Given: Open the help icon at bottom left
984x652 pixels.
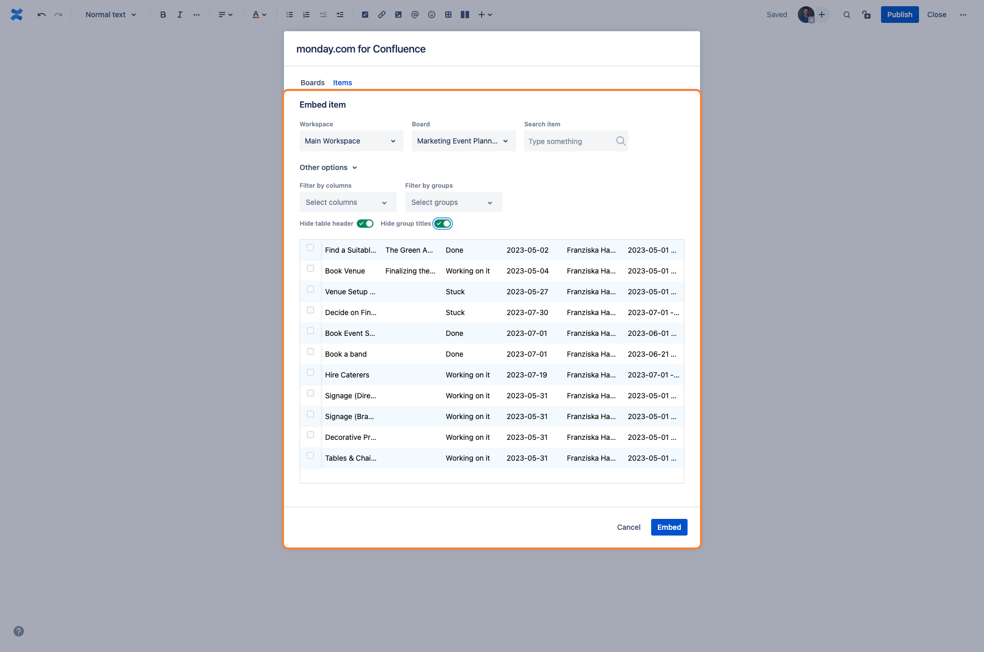Looking at the screenshot, I should coord(19,631).
